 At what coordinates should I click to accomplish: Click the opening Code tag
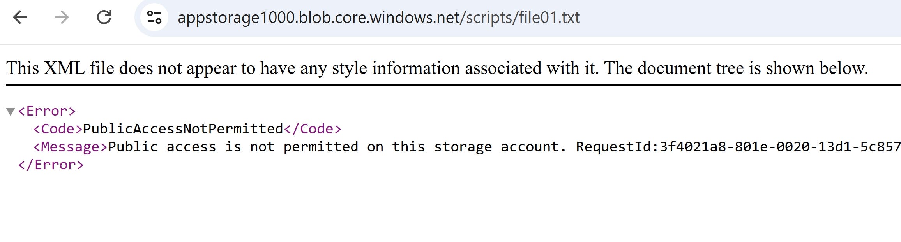[x=58, y=129]
